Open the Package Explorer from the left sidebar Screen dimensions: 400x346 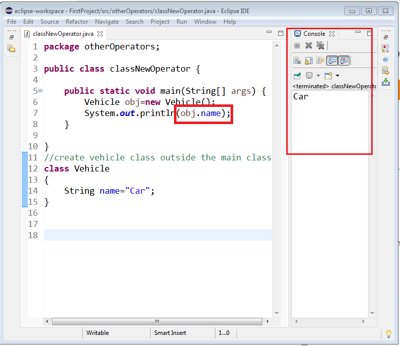(12, 48)
